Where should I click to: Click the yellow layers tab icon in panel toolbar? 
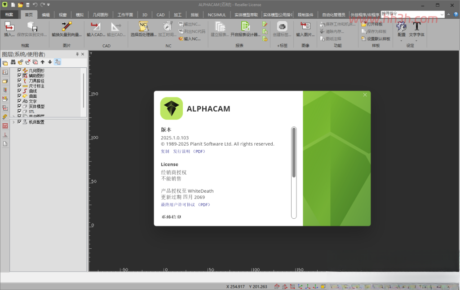pos(5,63)
